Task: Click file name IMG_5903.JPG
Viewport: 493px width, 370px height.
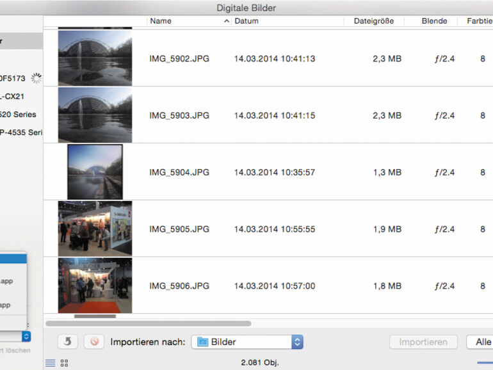Action: 179,116
